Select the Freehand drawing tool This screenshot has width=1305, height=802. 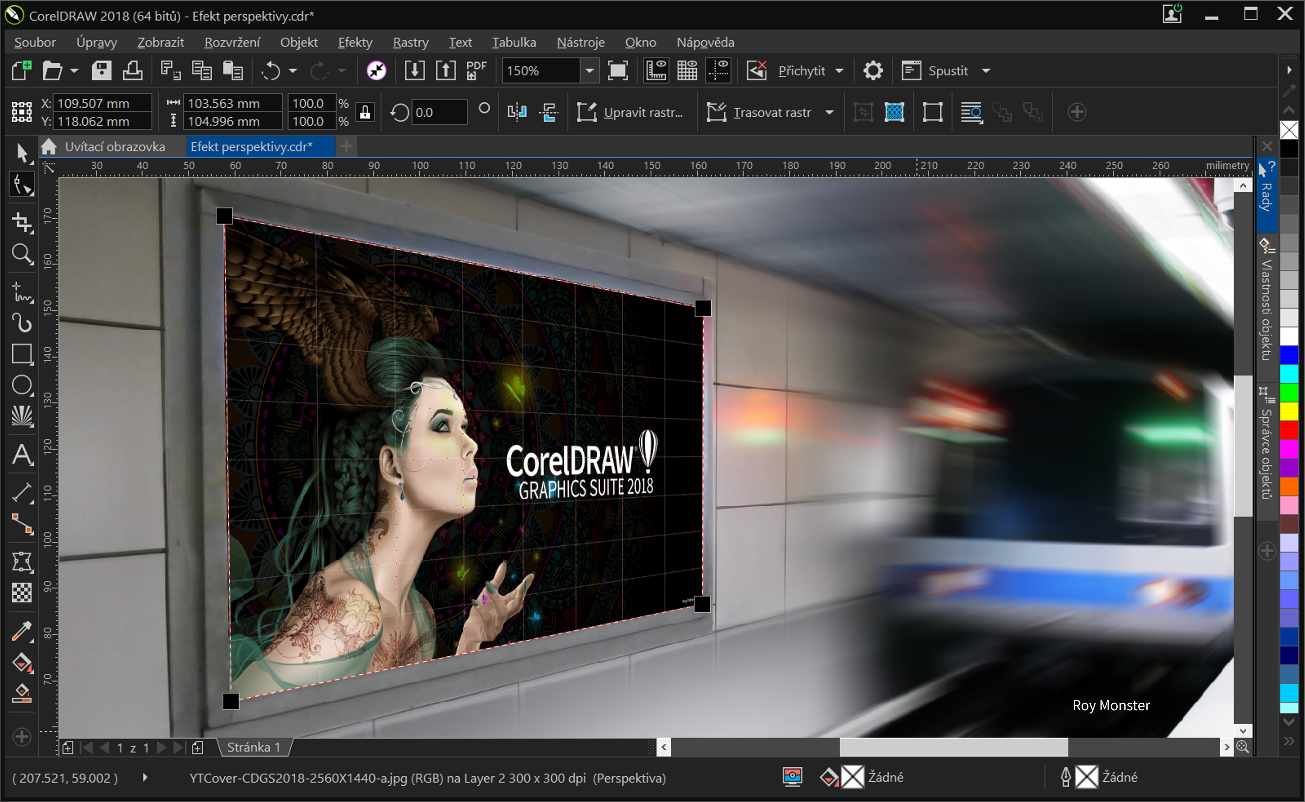pos(22,292)
